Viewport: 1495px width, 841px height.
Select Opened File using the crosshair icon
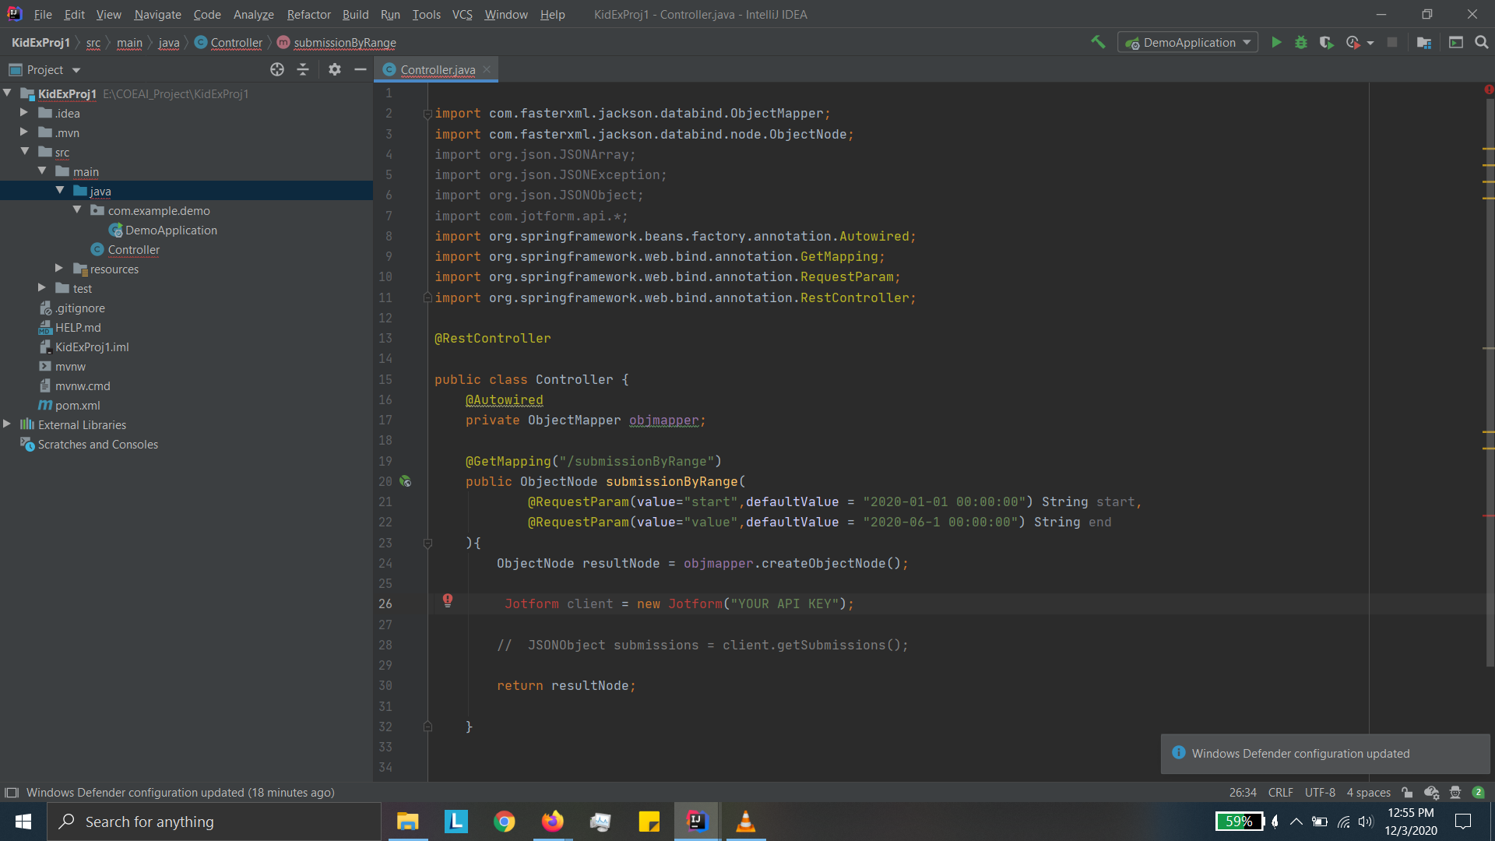[277, 69]
